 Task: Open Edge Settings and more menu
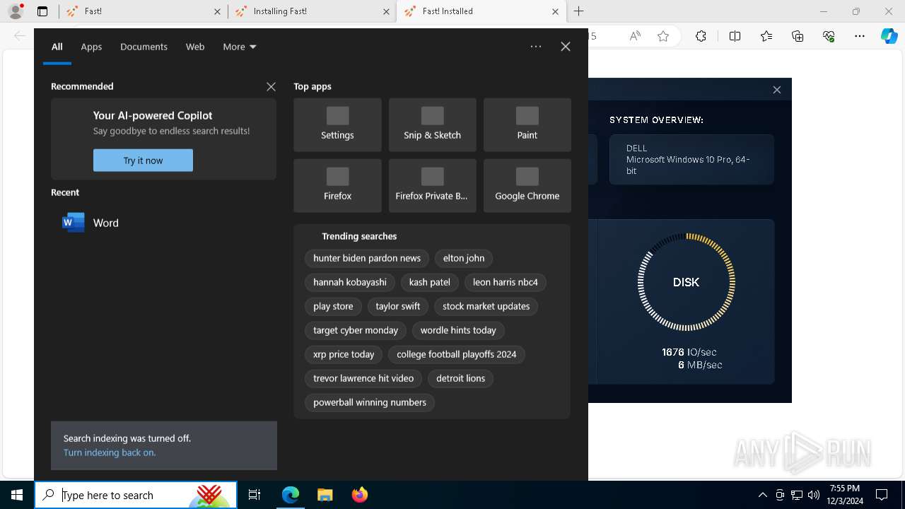point(860,36)
